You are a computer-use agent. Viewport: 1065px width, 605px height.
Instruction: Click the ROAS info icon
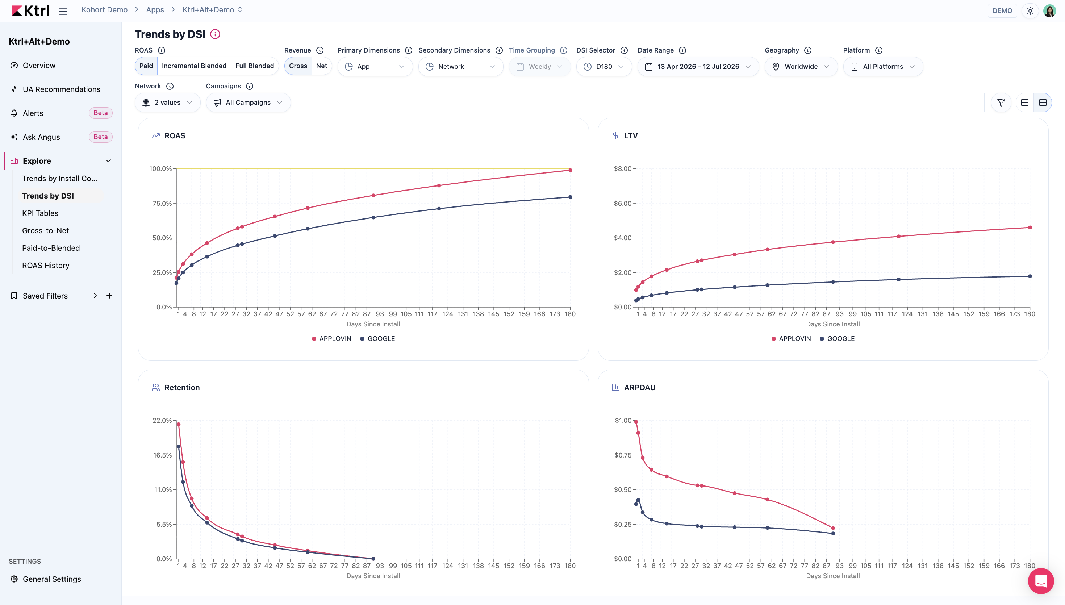(x=162, y=50)
